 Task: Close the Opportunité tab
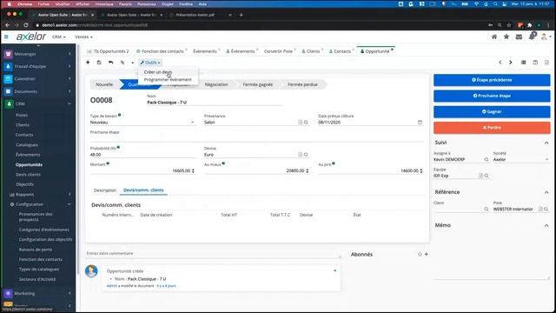(x=392, y=50)
